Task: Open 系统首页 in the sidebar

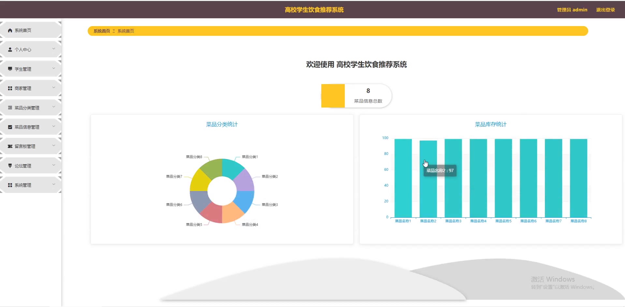Action: pos(31,30)
